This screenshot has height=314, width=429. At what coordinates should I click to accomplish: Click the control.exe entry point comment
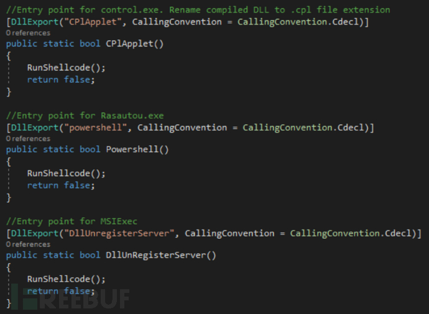(198, 10)
